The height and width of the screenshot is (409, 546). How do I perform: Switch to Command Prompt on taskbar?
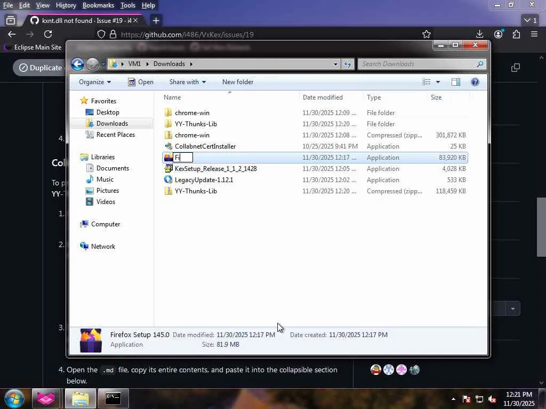coord(114,398)
